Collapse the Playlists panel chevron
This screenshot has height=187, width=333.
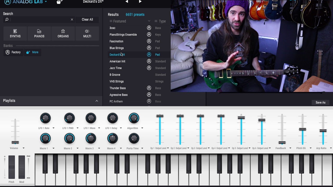(x=97, y=101)
